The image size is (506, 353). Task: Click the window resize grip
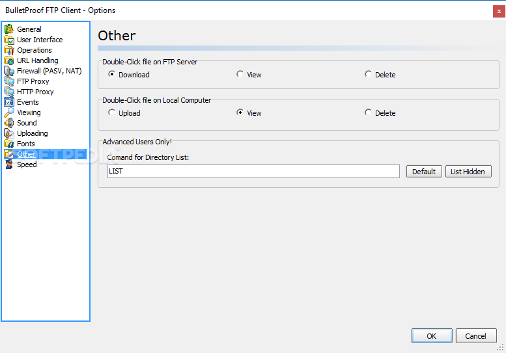(x=500, y=348)
